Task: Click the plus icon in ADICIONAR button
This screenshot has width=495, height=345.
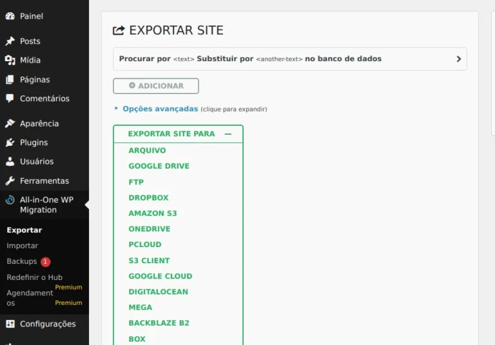Action: click(x=132, y=85)
